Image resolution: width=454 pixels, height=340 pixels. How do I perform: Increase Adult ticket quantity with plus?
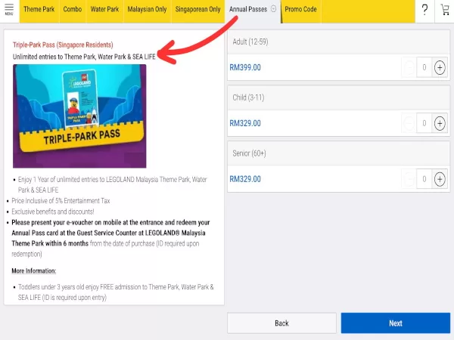(440, 67)
